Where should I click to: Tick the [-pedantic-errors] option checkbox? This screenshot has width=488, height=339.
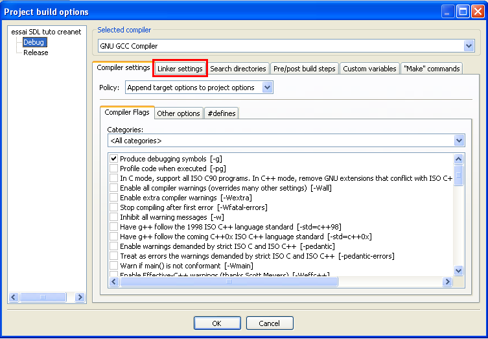(113, 256)
